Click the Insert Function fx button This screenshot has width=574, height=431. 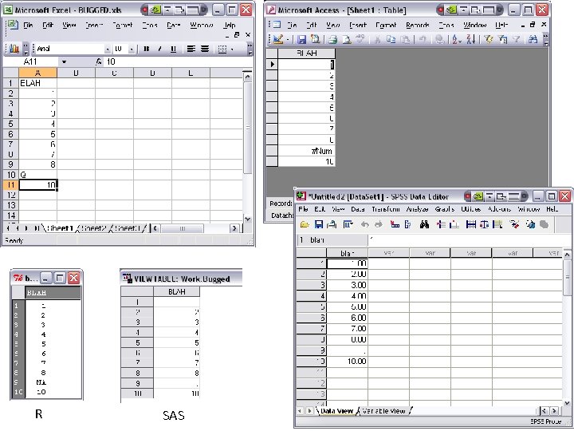point(99,61)
